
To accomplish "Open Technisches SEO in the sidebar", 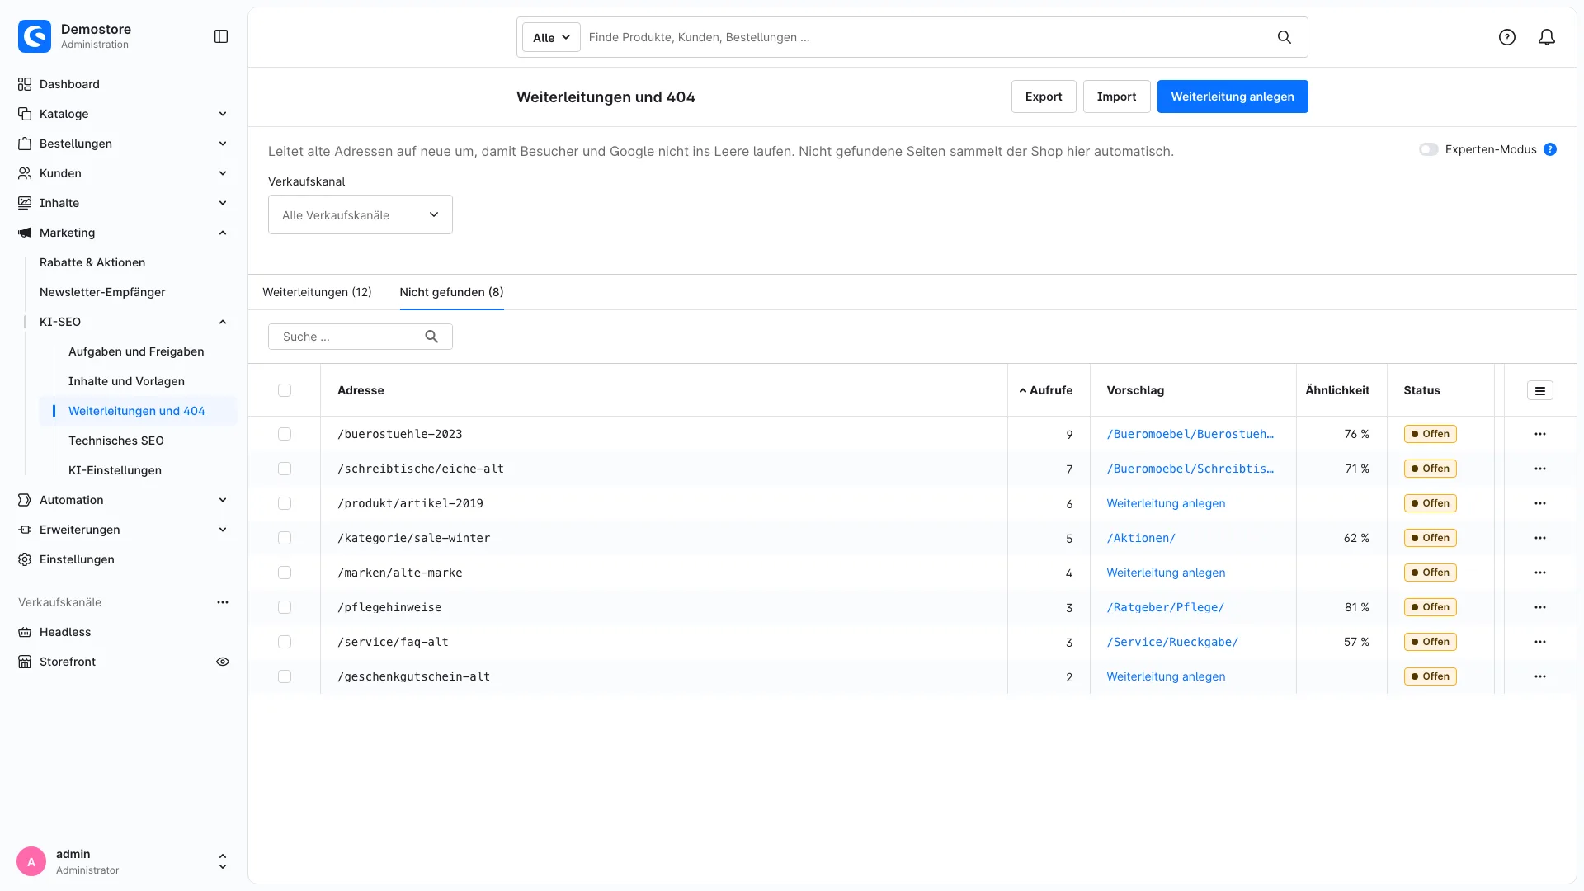I will (x=116, y=441).
